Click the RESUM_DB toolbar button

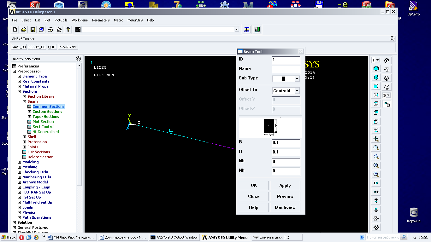tap(37, 47)
